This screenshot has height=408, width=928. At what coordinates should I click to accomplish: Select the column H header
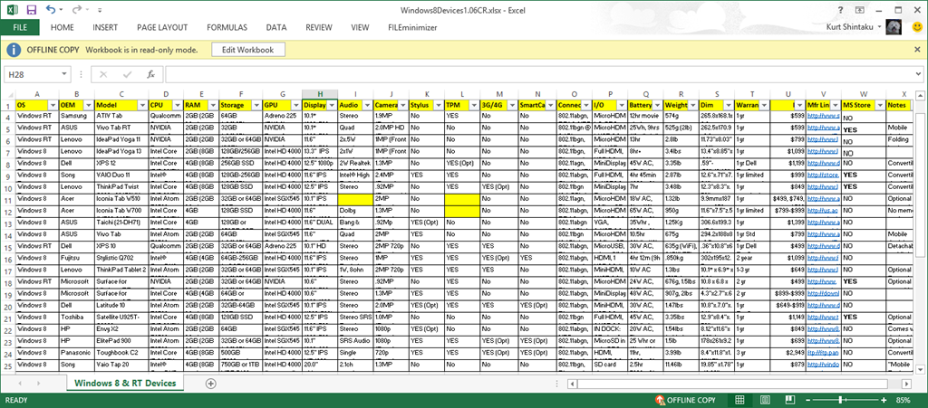click(x=320, y=94)
